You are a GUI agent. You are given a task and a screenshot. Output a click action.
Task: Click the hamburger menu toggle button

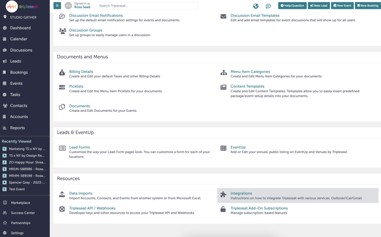tap(57, 6)
